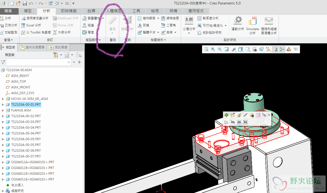The height and width of the screenshot is (193, 327).
Task: Click the Save icon in quick access toolbar
Action: 25,3
